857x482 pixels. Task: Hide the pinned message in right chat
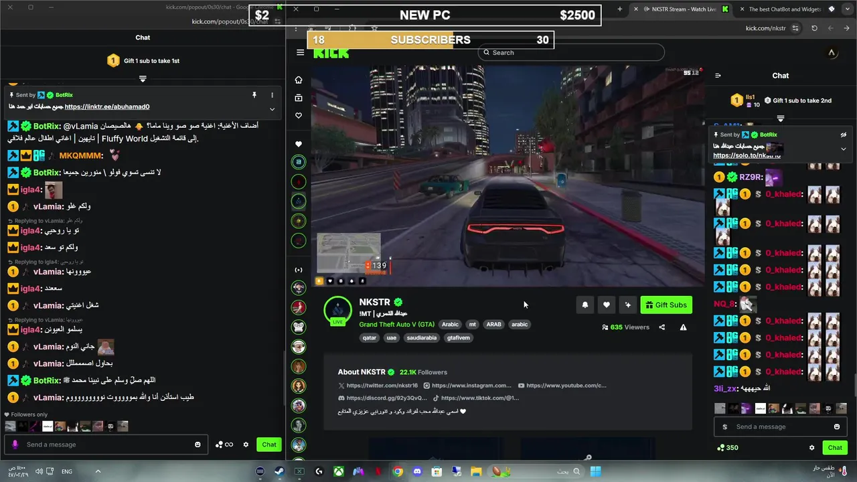coord(844,135)
